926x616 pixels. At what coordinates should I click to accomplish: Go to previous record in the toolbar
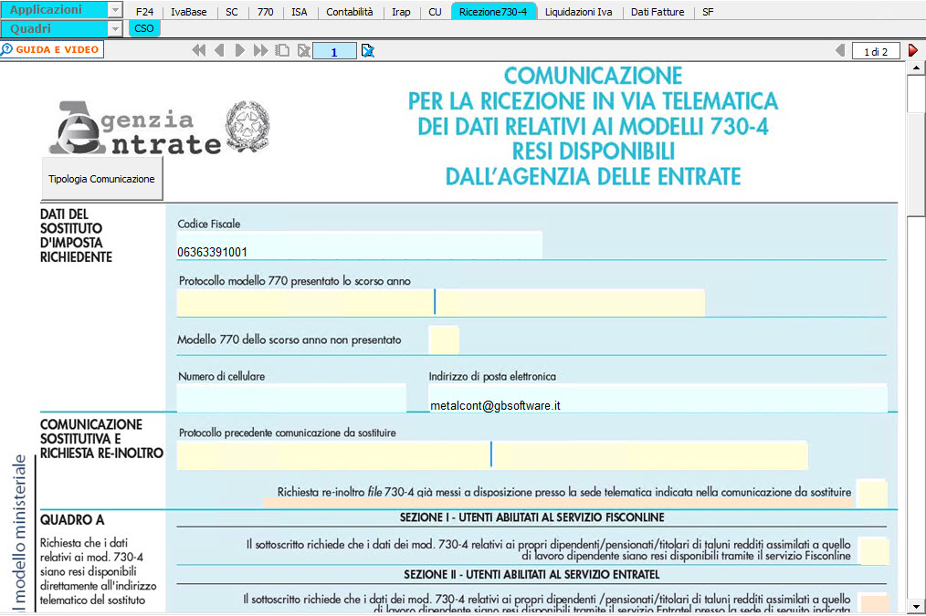(x=219, y=51)
